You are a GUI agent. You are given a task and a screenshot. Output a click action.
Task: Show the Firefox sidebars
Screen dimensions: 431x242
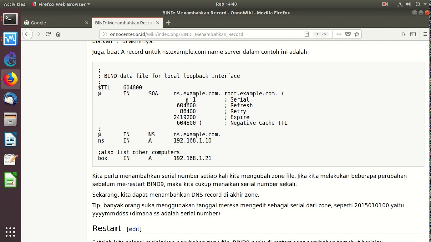click(413, 34)
